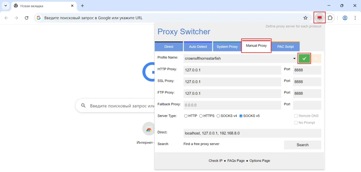Delete profile with the X button
Image resolution: width=361 pixels, height=172 pixels.
coord(316,59)
